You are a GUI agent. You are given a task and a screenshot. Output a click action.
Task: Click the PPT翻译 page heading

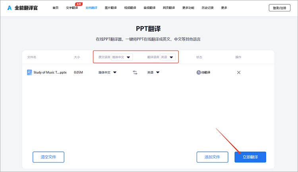[148, 29]
